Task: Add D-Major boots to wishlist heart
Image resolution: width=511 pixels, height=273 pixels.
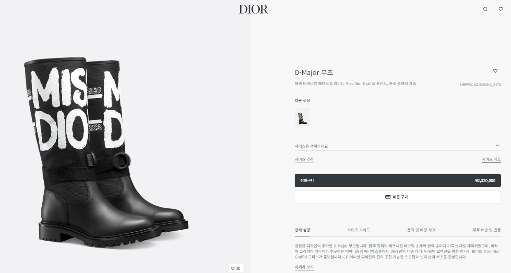Action: tap(495, 71)
